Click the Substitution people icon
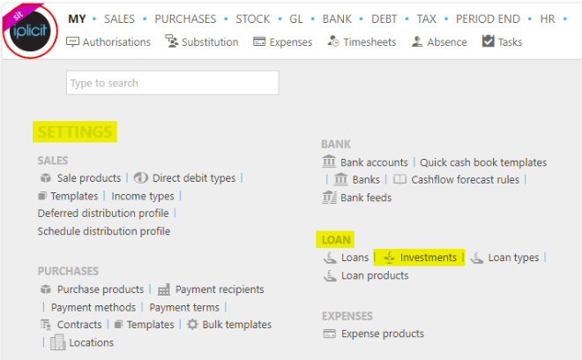The height and width of the screenshot is (360, 582). tap(171, 41)
